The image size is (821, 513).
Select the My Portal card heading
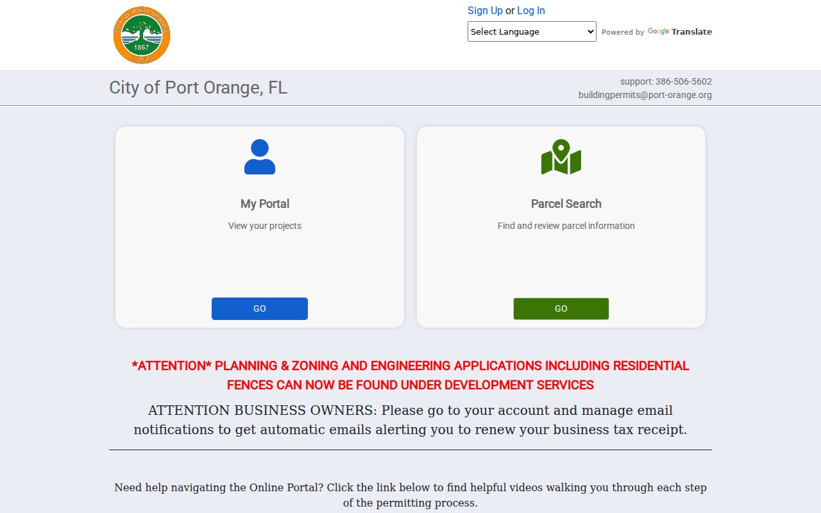click(265, 204)
